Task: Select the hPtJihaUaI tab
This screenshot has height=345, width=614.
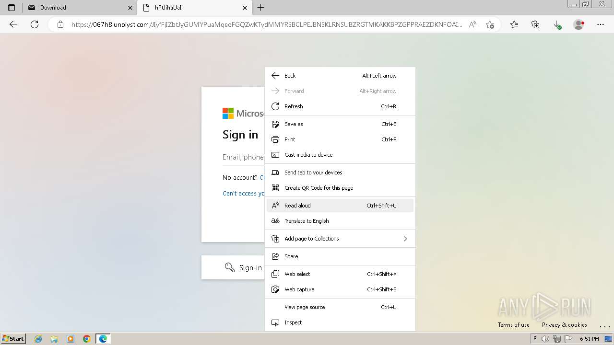Action: coord(195,8)
